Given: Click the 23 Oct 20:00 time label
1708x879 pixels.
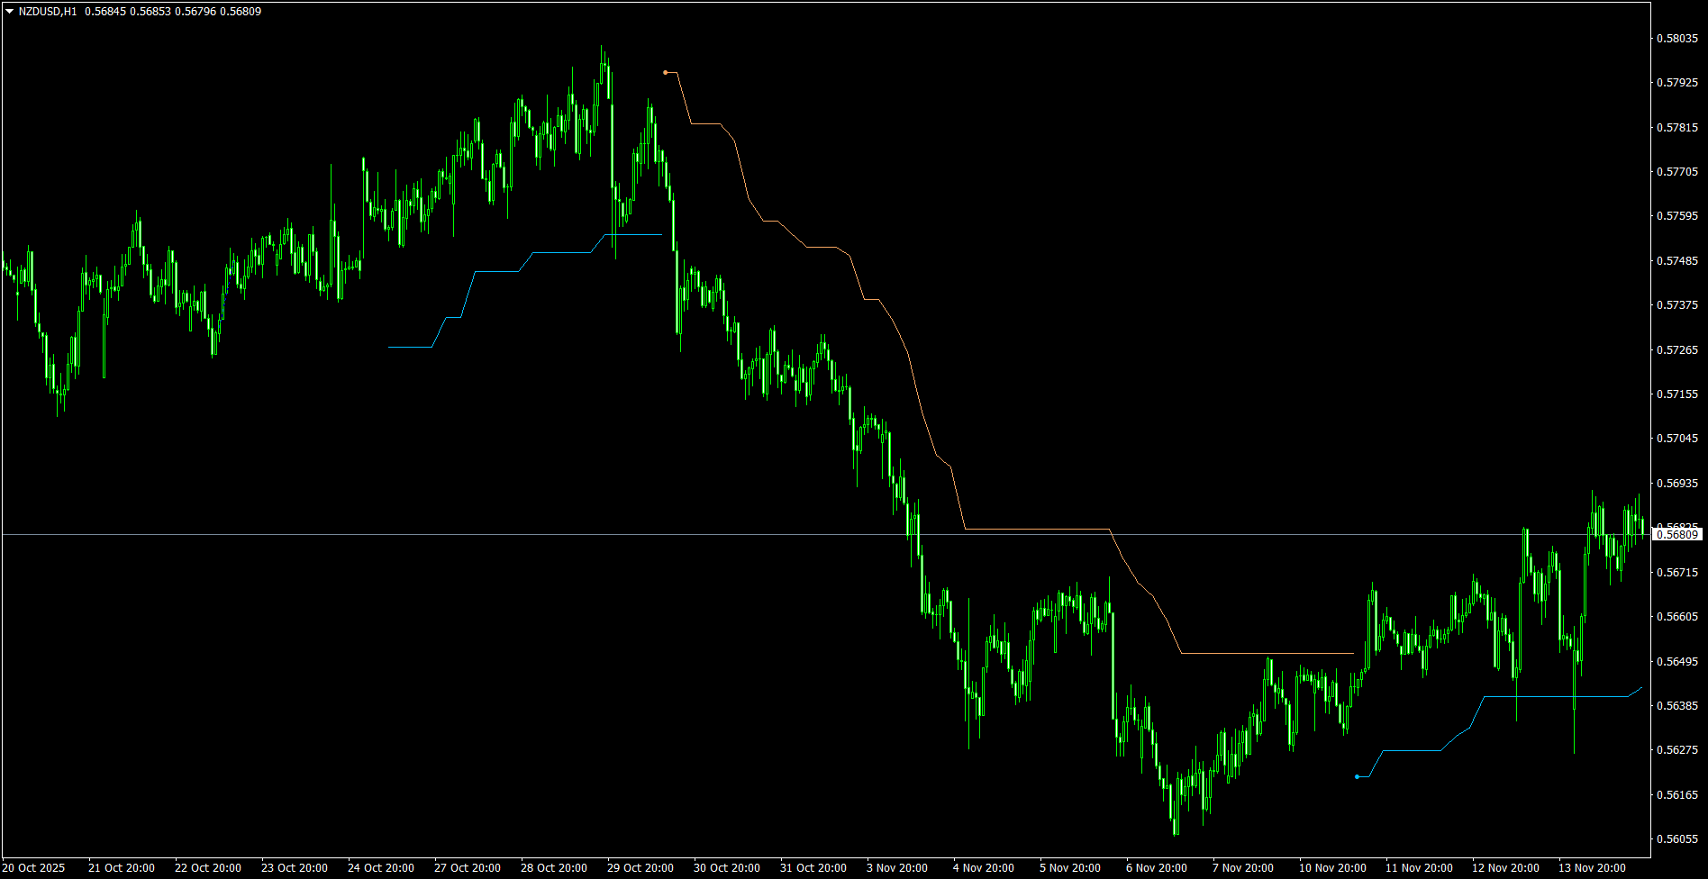Looking at the screenshot, I should pos(295,868).
